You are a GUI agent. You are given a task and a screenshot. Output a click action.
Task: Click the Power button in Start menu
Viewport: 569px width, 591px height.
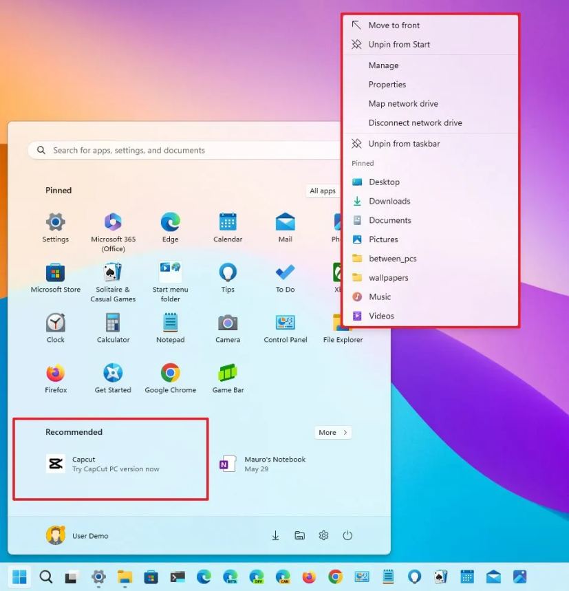point(347,535)
